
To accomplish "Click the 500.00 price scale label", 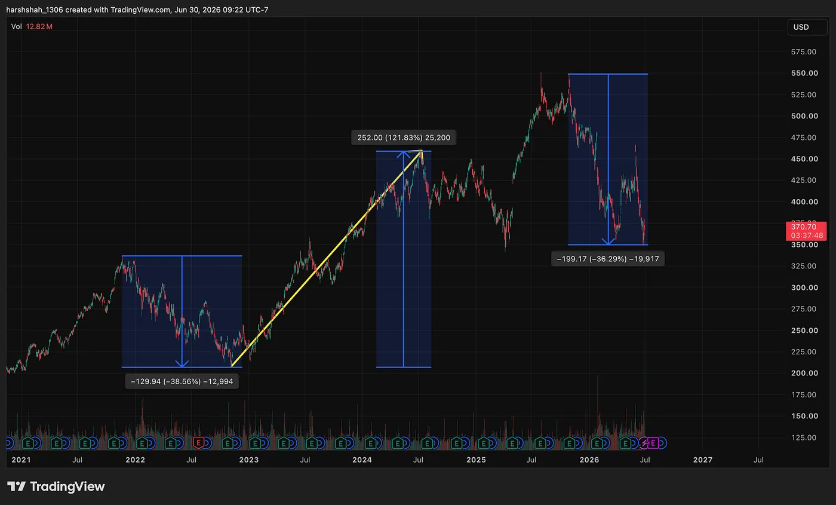I will [803, 116].
